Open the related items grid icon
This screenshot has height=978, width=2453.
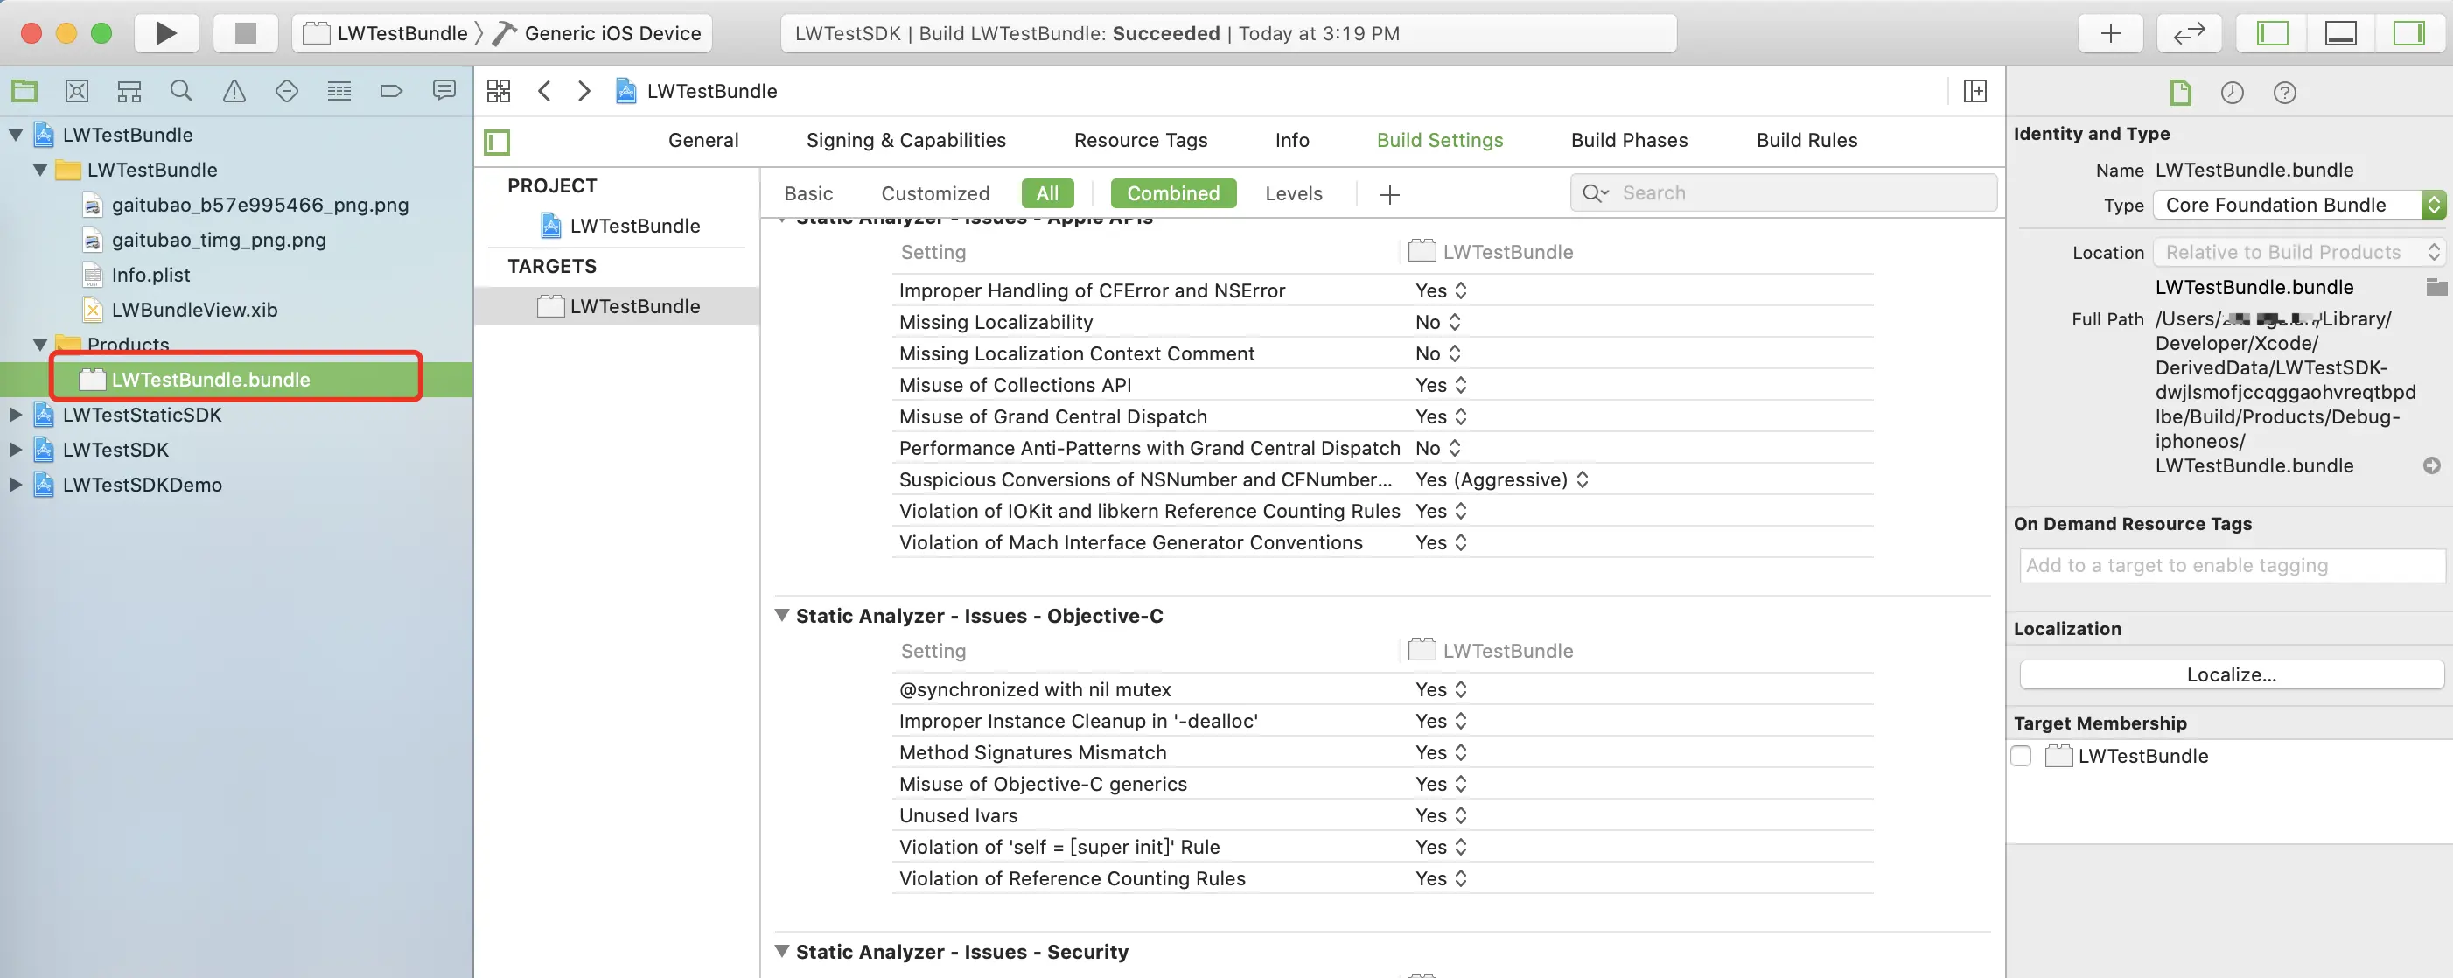coord(498,92)
